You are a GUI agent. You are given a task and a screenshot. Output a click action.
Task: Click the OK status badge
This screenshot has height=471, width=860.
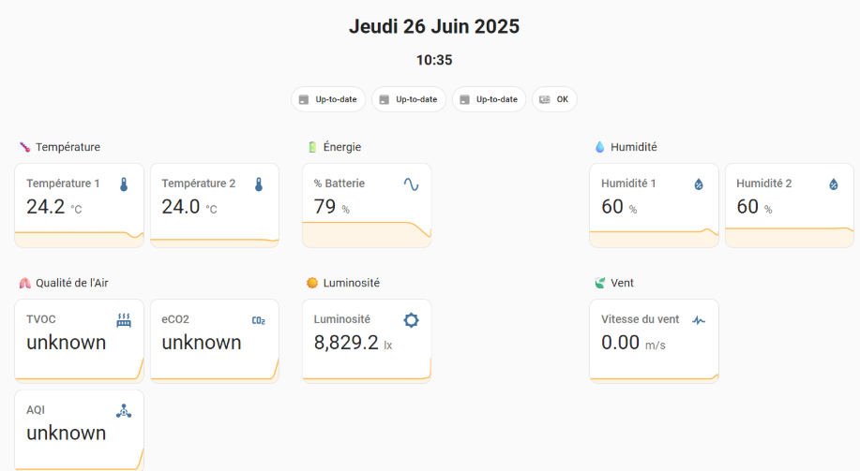pyautogui.click(x=554, y=99)
